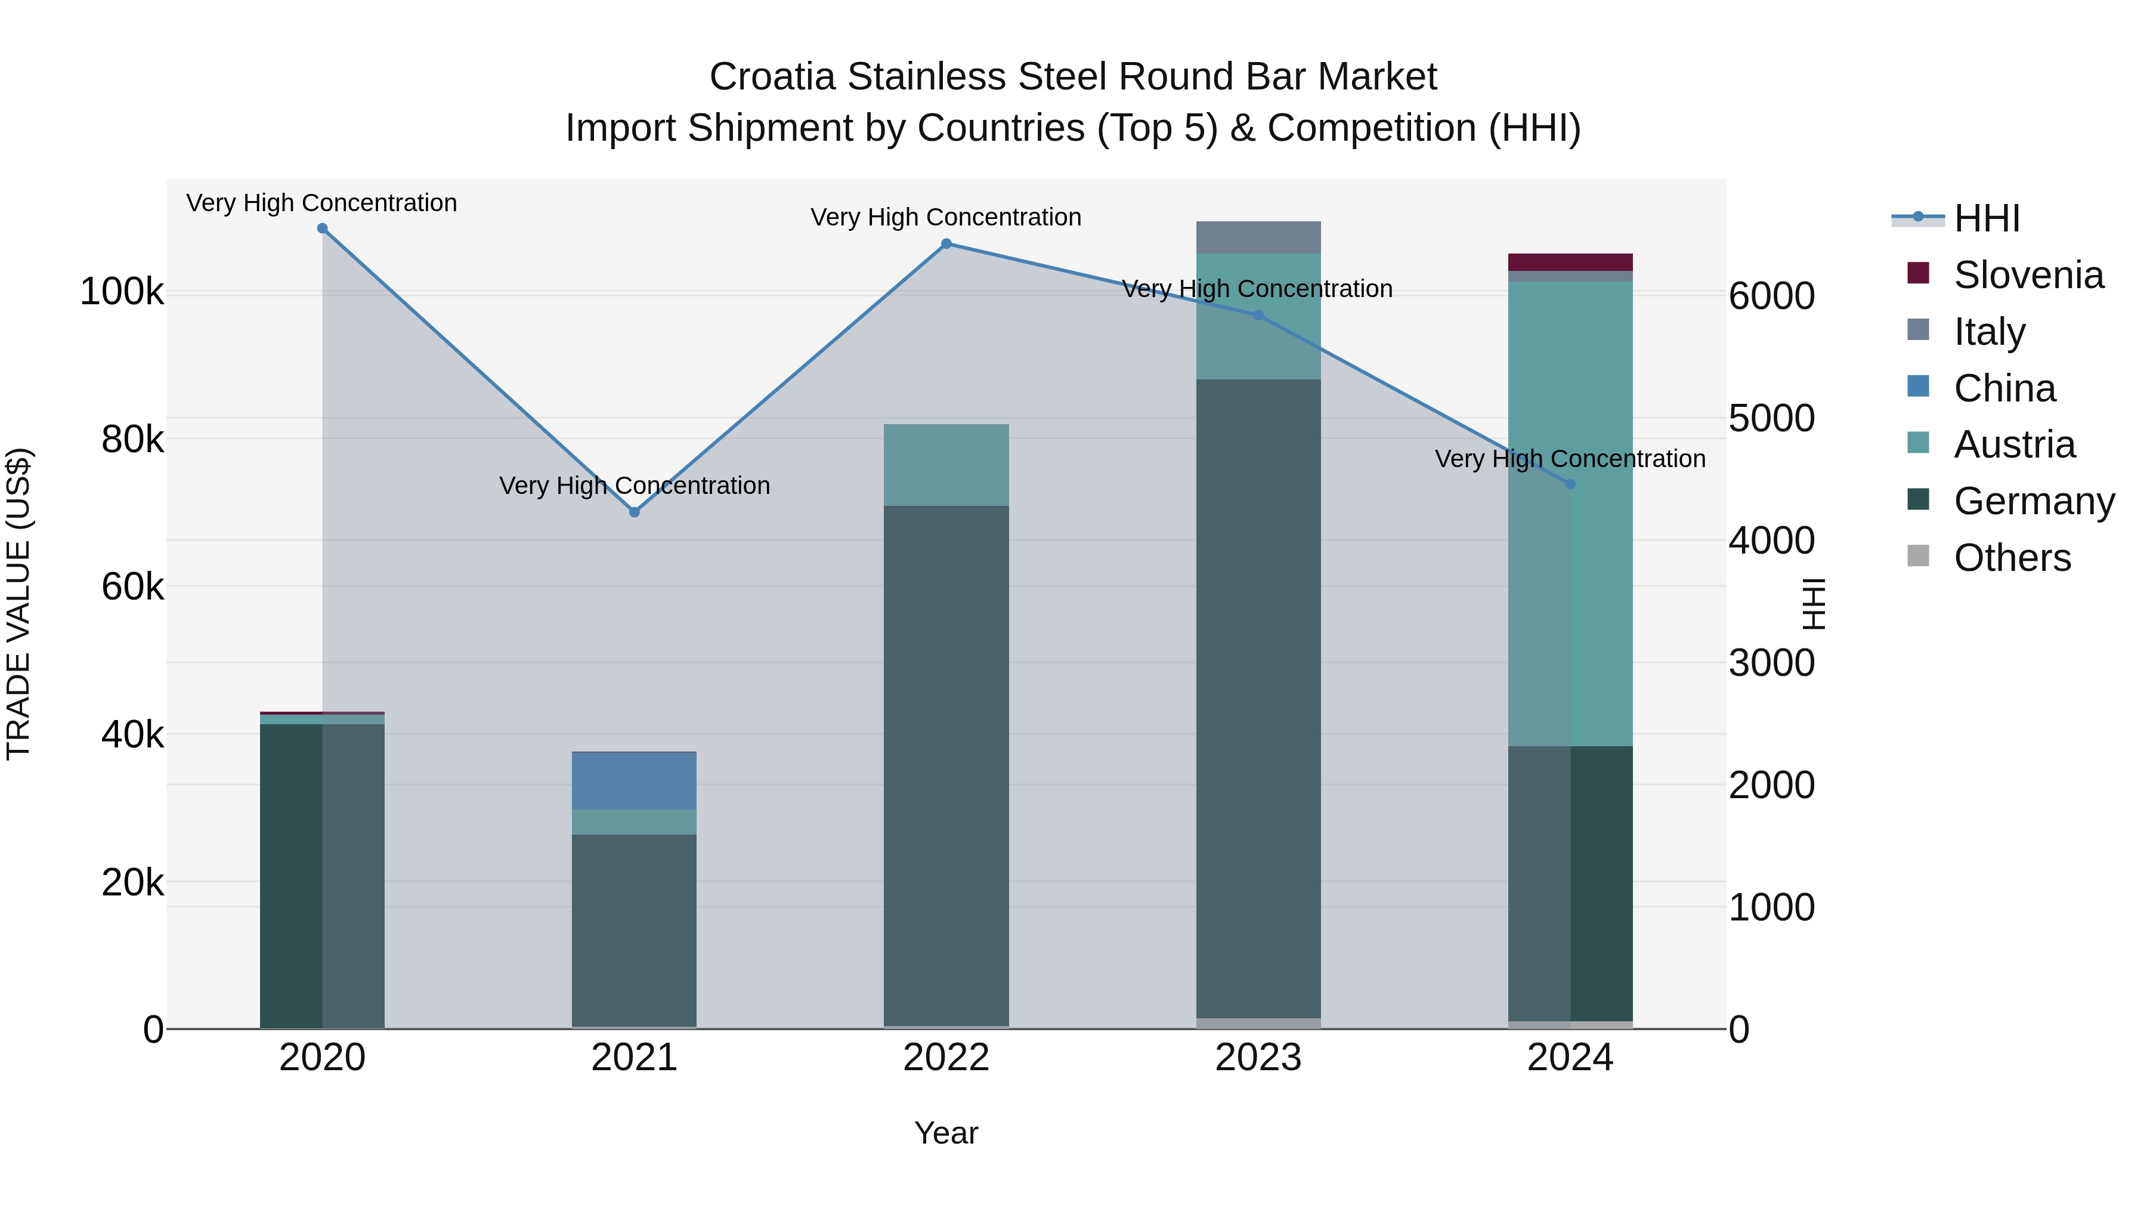The height and width of the screenshot is (1208, 2147).
Task: Click the 2021 x-axis label
Action: [635, 1058]
